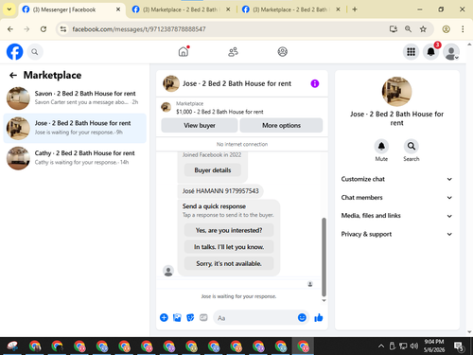The height and width of the screenshot is (355, 473).
Task: Open the Windows notification center icon
Action: pos(459,346)
